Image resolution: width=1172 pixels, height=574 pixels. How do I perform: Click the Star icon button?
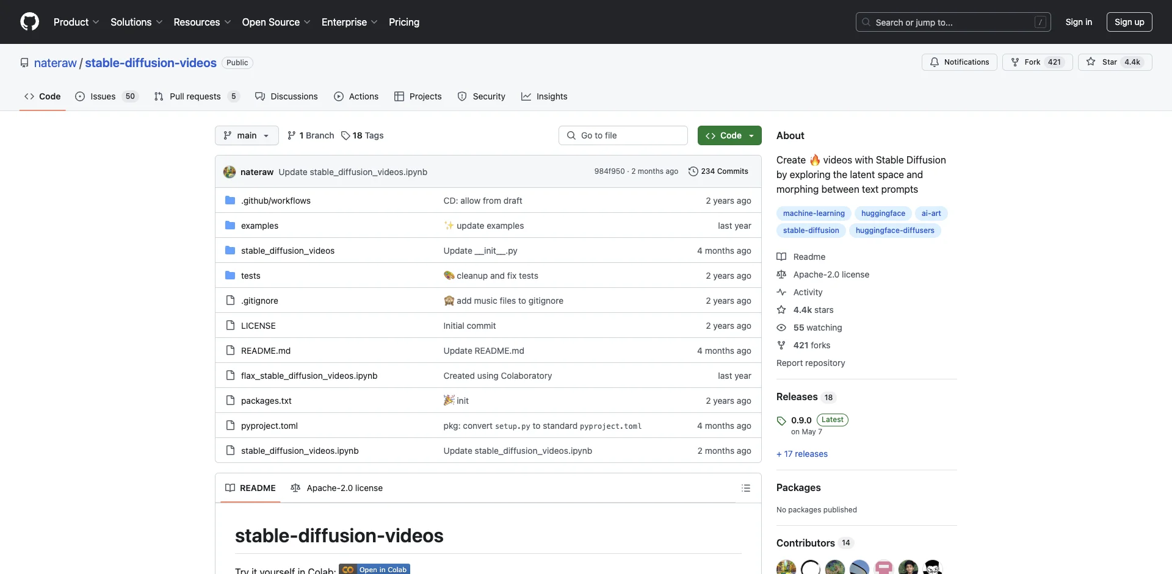point(1091,62)
